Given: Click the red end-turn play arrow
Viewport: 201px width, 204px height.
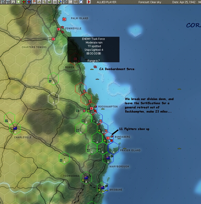Looking at the screenshot, I should [89, 2].
